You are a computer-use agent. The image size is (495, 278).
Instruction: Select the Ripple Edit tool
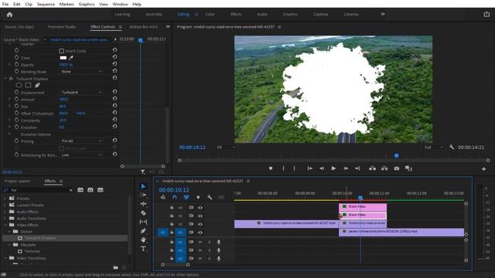143,204
